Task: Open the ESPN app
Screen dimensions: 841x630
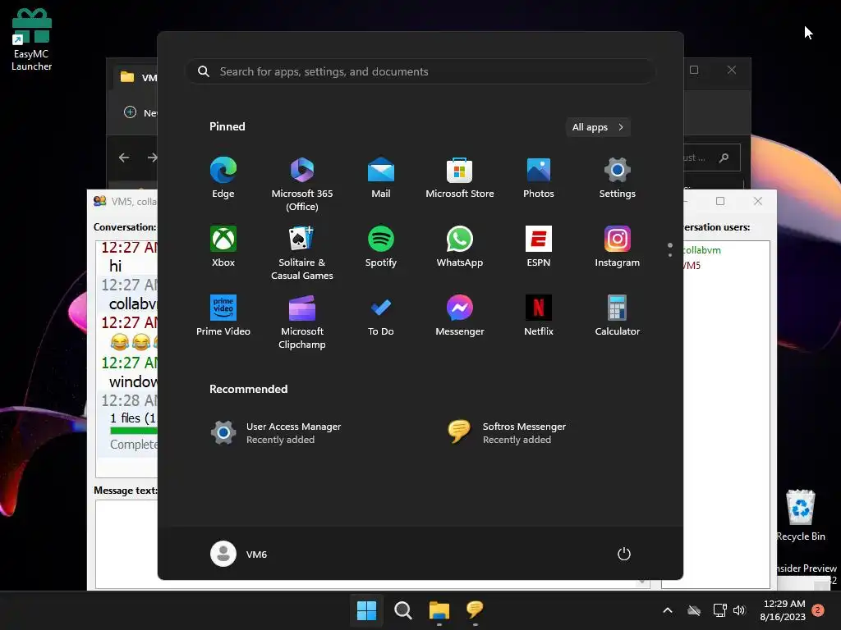Action: 539,246
